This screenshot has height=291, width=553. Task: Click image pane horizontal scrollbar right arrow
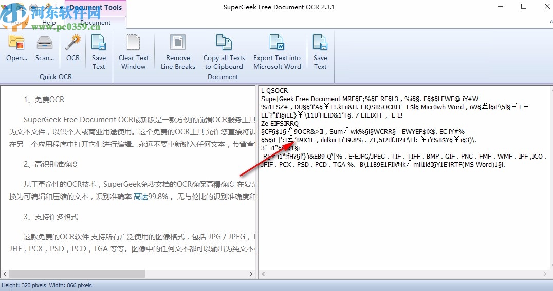pyautogui.click(x=251, y=274)
